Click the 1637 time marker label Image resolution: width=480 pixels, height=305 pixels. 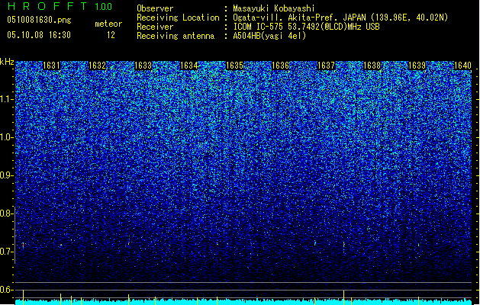(x=327, y=66)
